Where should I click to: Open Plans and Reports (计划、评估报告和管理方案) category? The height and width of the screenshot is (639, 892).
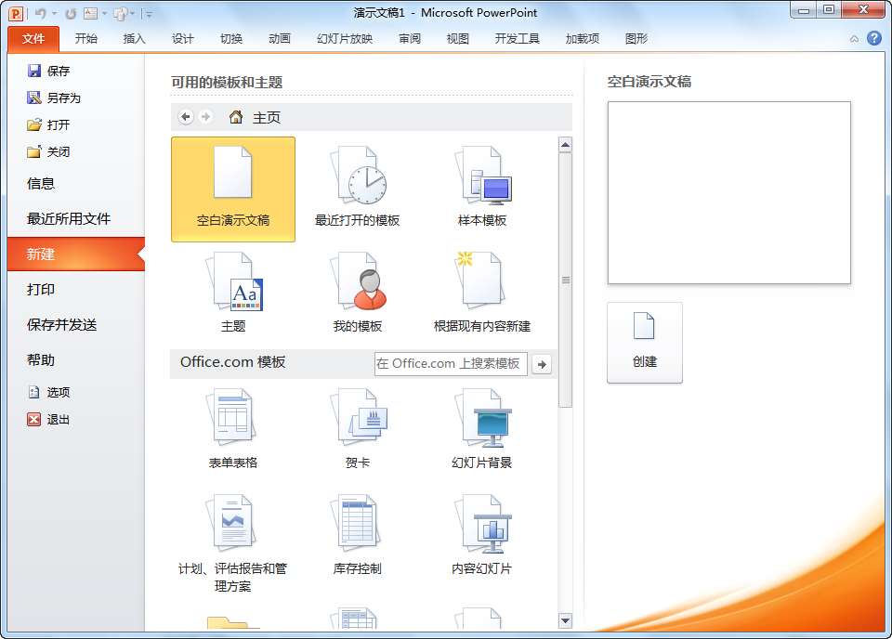tap(233, 543)
